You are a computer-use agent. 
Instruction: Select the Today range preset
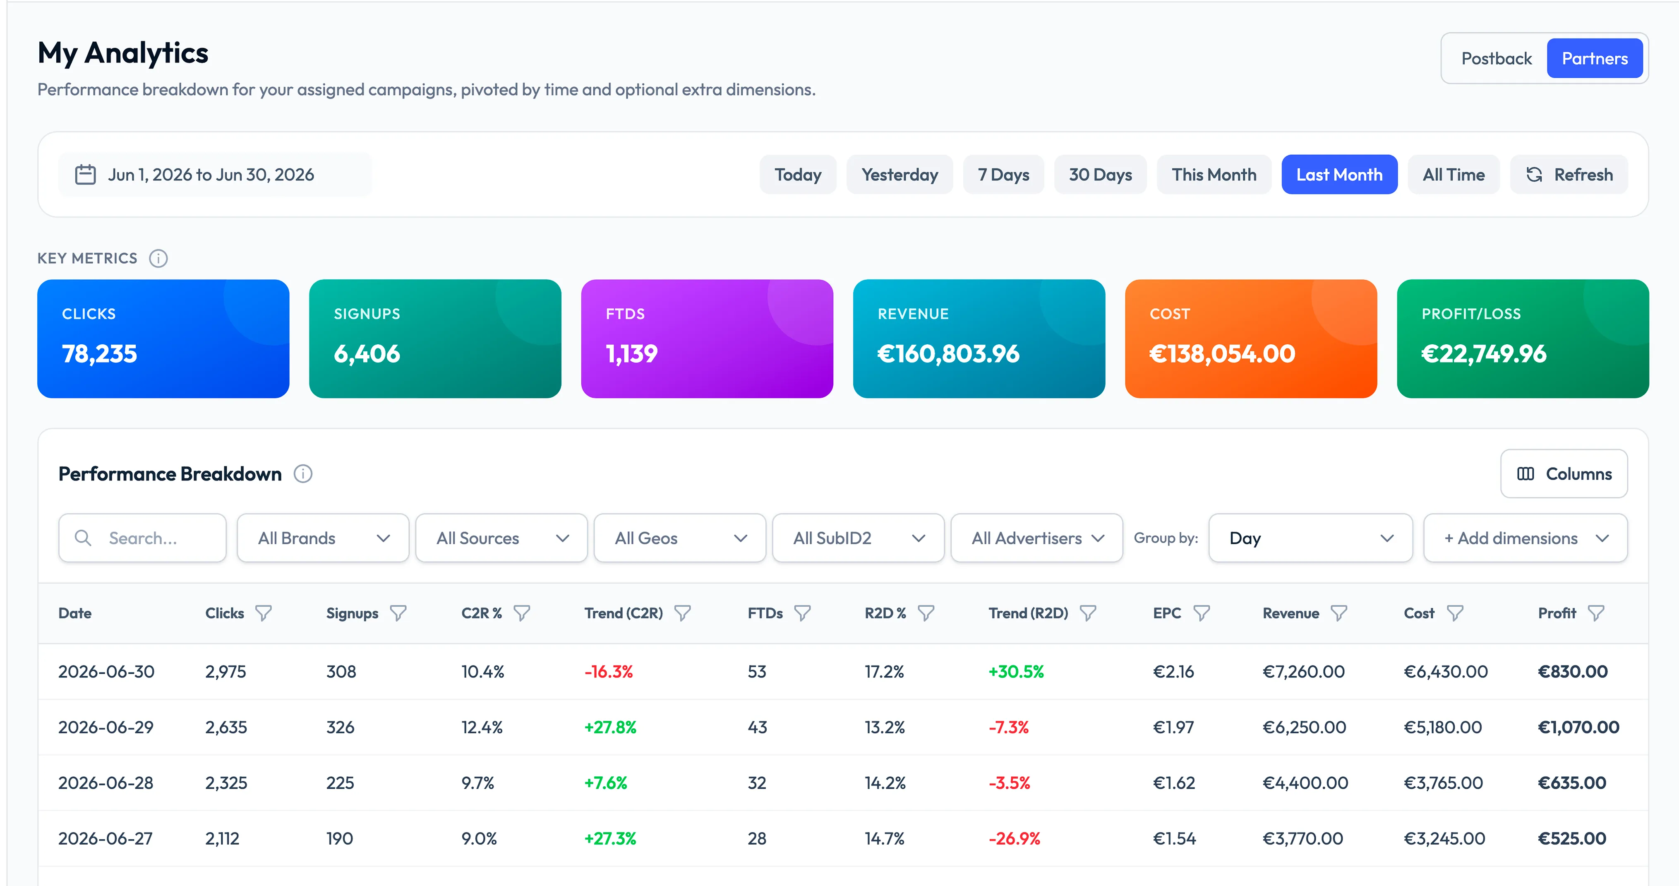(x=798, y=175)
